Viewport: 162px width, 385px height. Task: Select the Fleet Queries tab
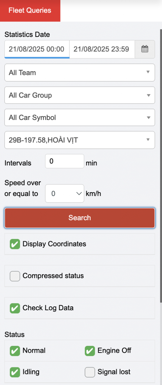(30, 11)
